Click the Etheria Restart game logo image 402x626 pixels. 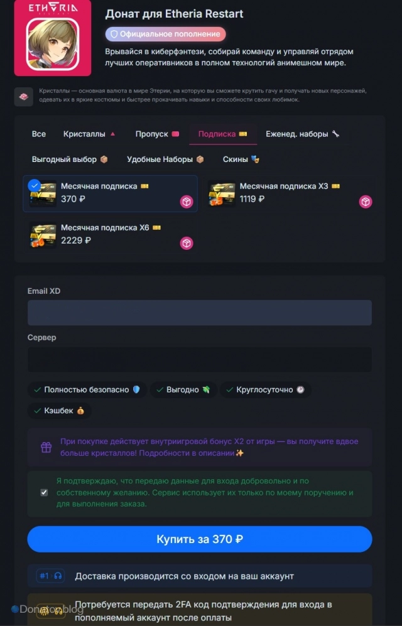[x=52, y=38]
